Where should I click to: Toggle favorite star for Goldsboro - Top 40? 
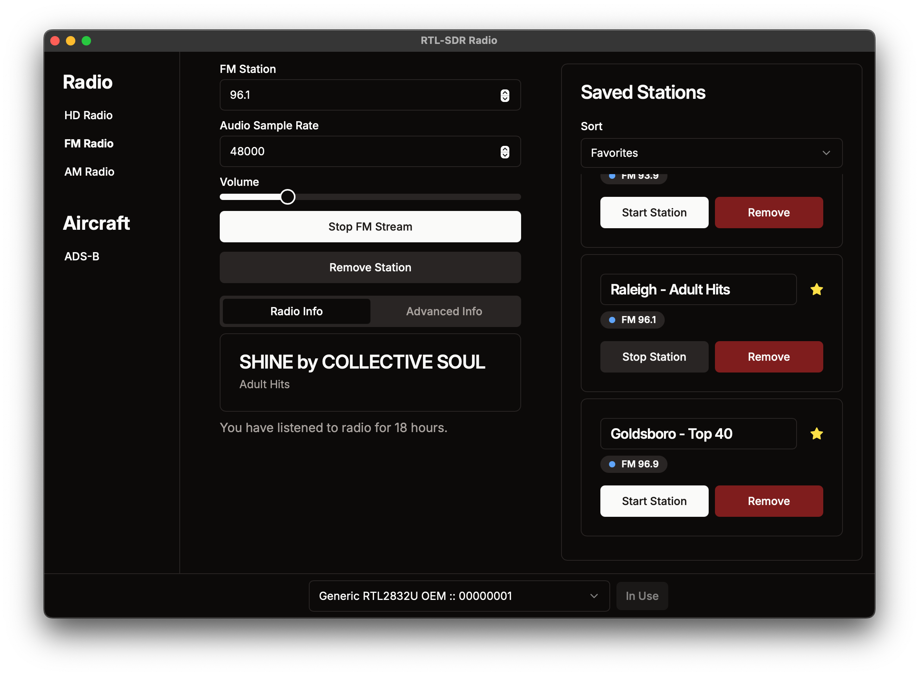point(816,433)
